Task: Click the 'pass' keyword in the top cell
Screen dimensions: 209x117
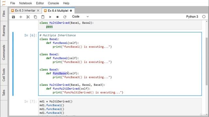Action: (49, 27)
